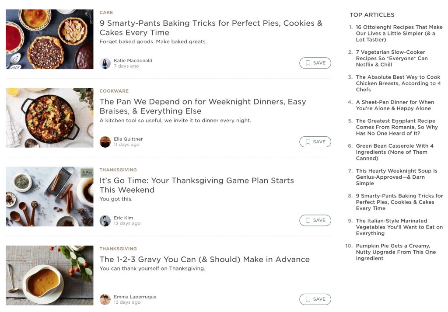Click Ella Quittner's author avatar
This screenshot has width=448, height=312.
[x=105, y=142]
